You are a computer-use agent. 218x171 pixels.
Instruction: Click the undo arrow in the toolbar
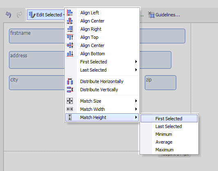click(9, 15)
